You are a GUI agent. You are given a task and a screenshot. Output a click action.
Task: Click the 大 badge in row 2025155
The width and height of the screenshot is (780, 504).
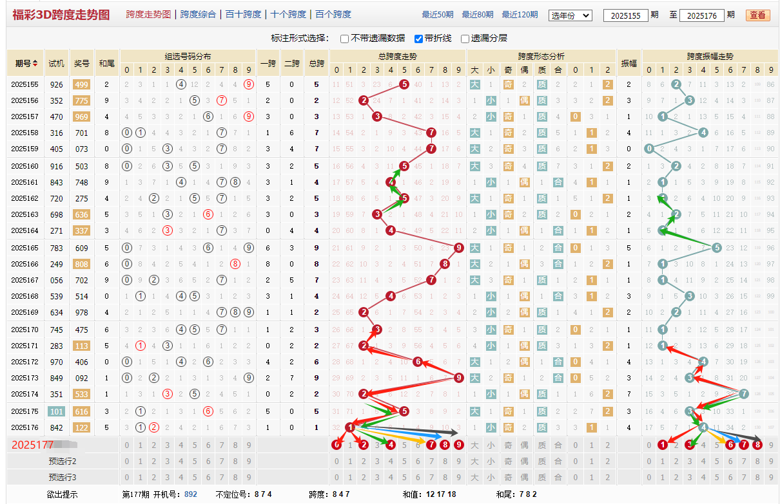[474, 84]
